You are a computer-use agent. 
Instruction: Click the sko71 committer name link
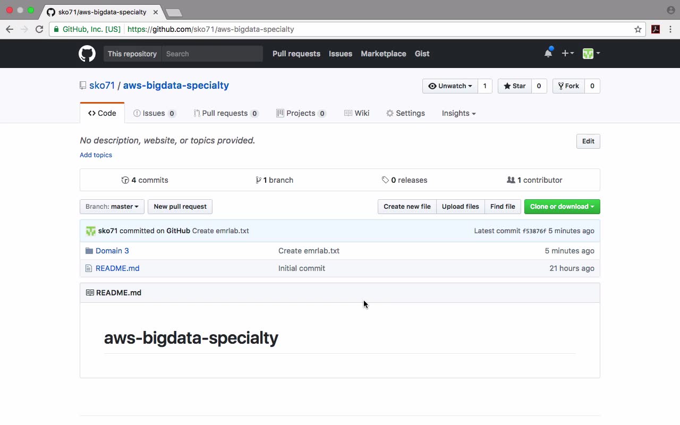click(x=108, y=231)
